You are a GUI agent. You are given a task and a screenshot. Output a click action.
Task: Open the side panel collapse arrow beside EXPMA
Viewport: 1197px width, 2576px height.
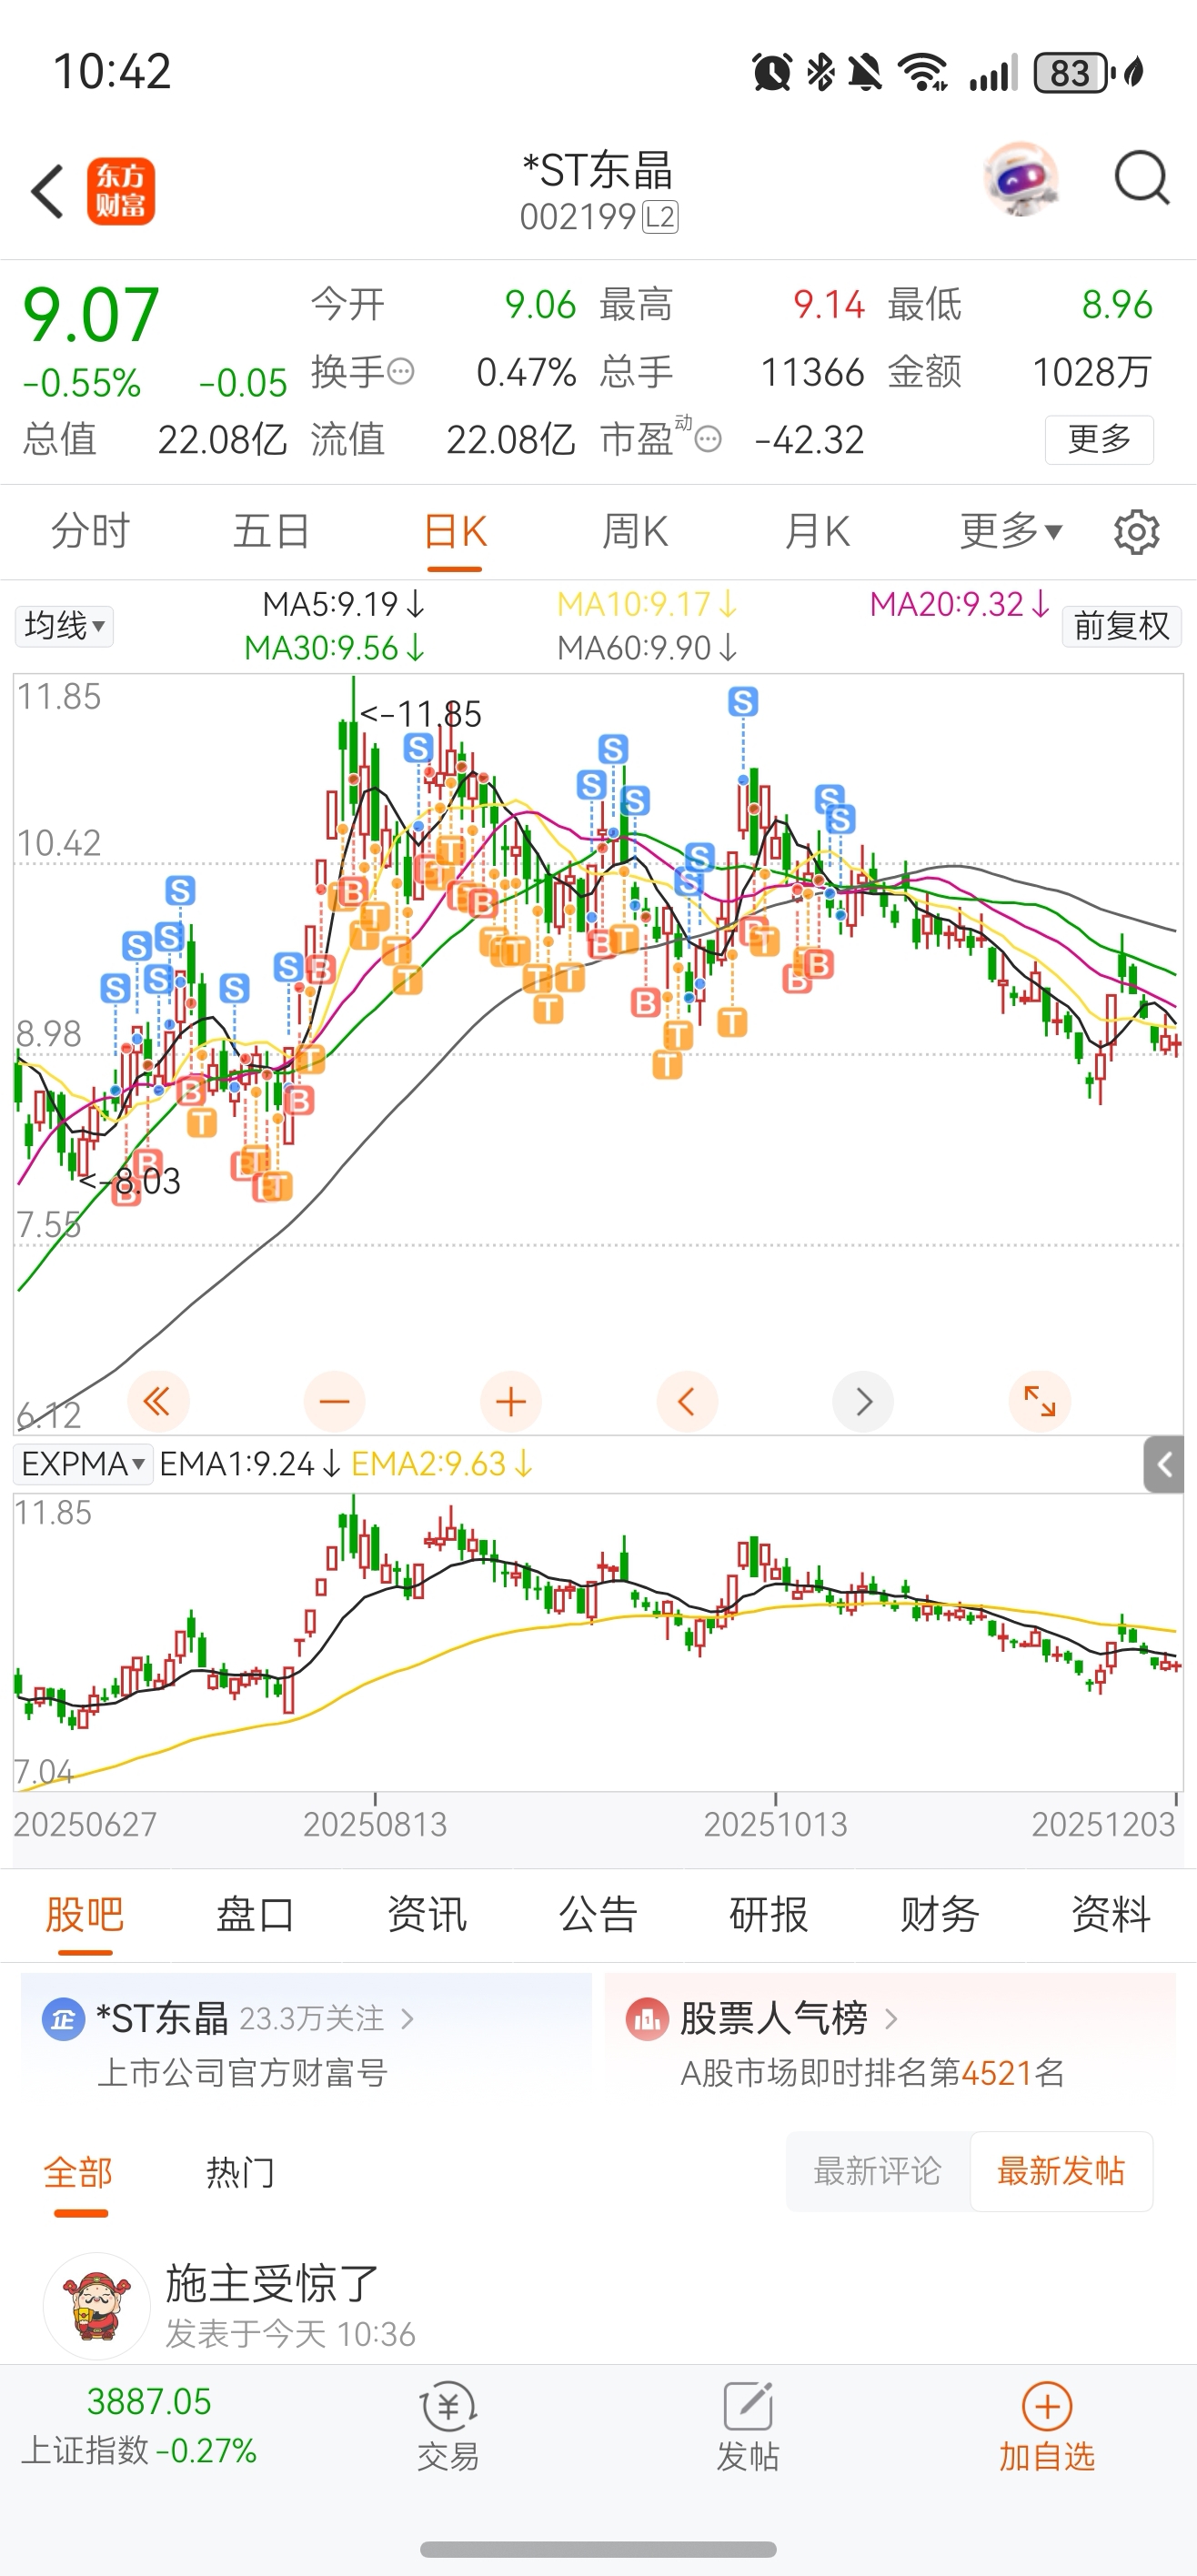click(x=1164, y=1465)
